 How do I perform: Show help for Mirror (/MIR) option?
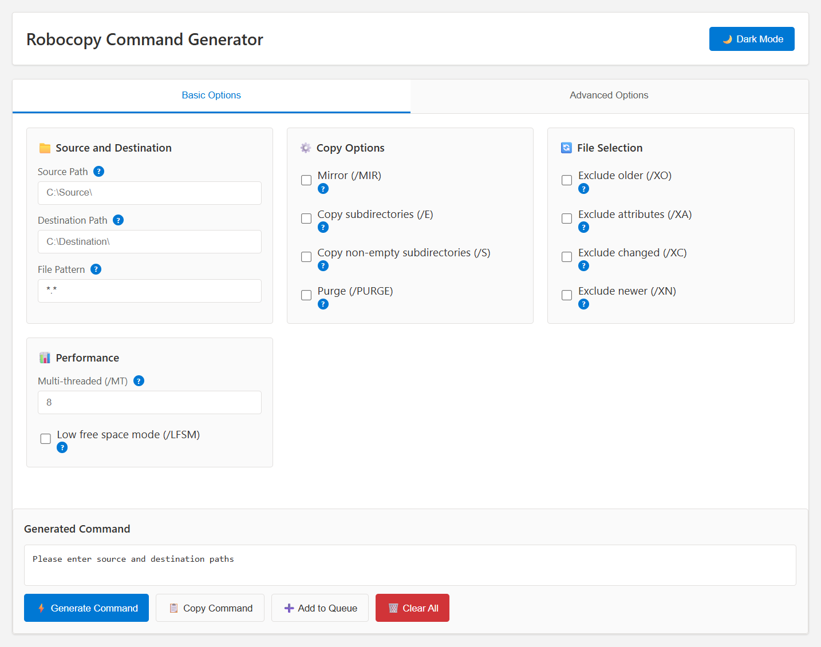[x=323, y=189]
